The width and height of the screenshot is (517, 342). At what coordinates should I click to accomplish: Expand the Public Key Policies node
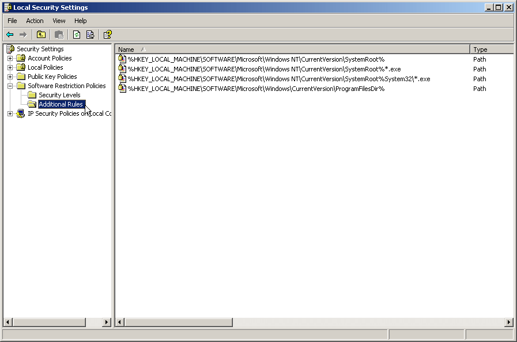pos(10,77)
